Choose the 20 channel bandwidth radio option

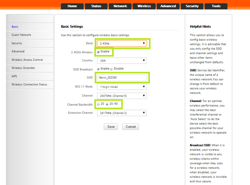click(x=98, y=104)
